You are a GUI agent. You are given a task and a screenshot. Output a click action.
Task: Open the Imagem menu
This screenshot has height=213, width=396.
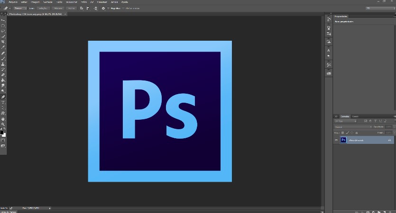tap(36, 2)
